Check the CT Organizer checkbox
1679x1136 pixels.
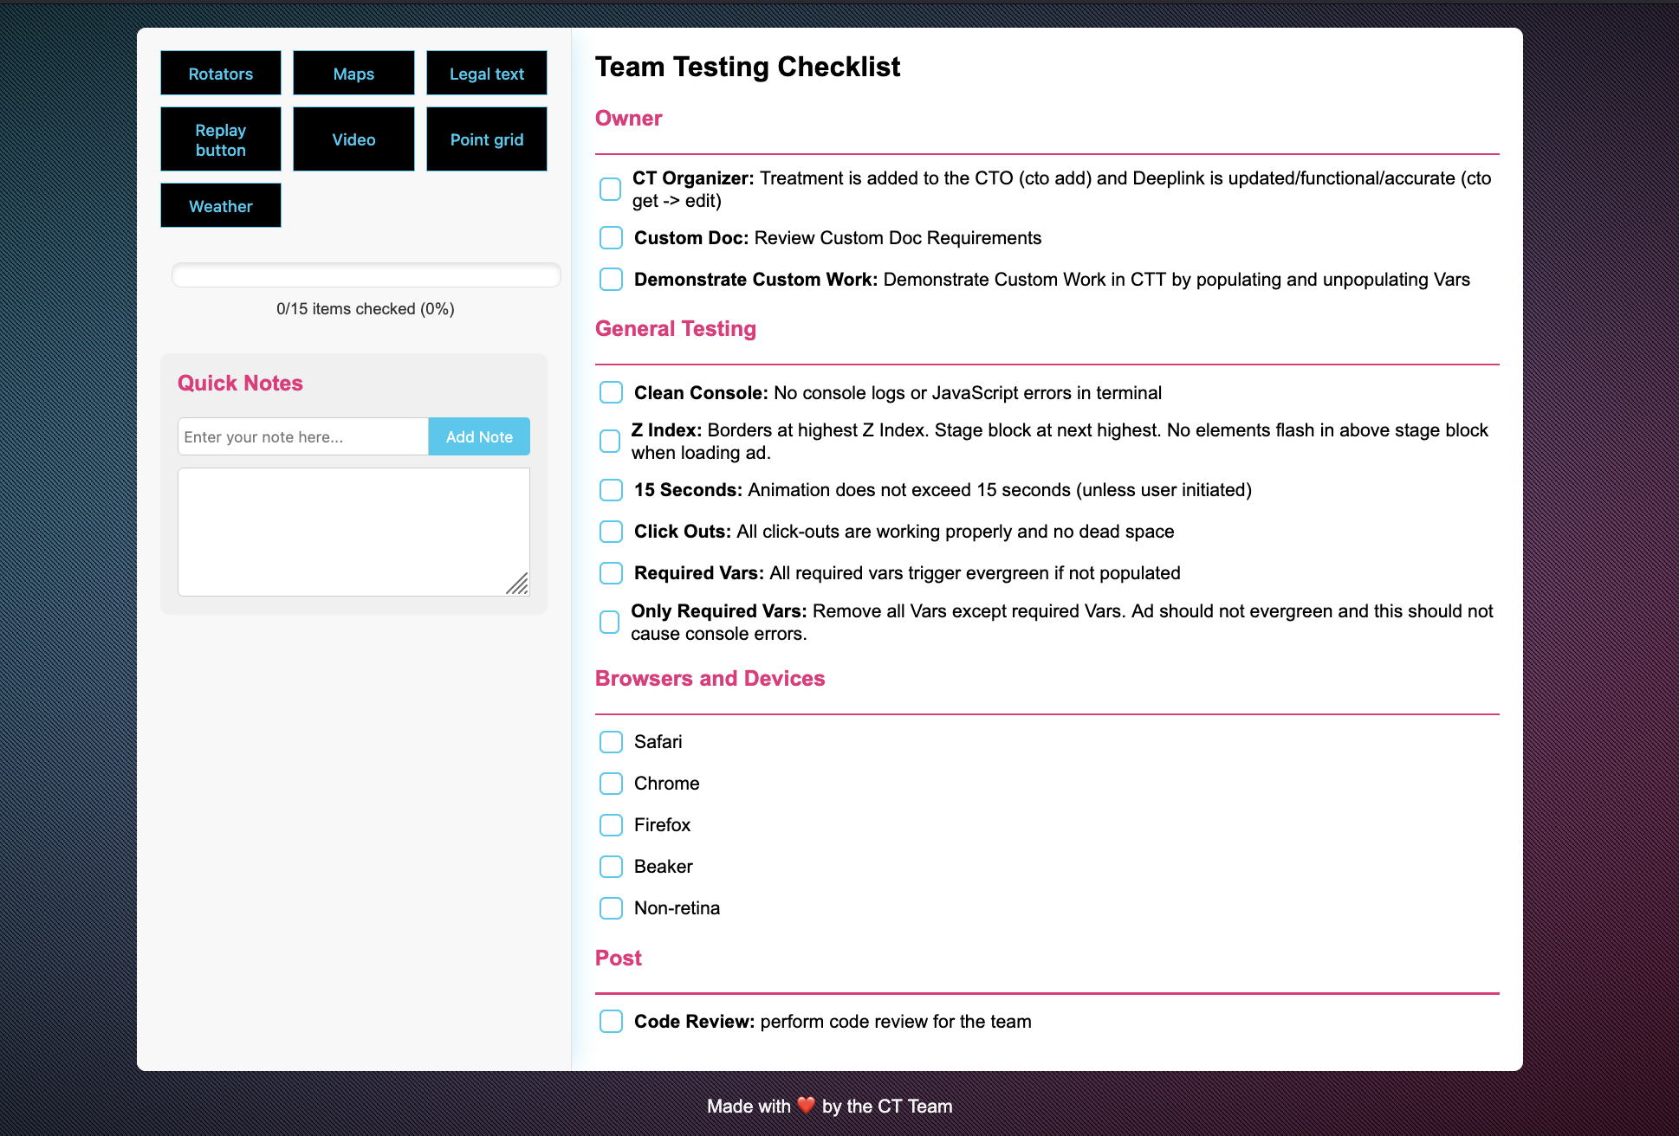pos(611,190)
